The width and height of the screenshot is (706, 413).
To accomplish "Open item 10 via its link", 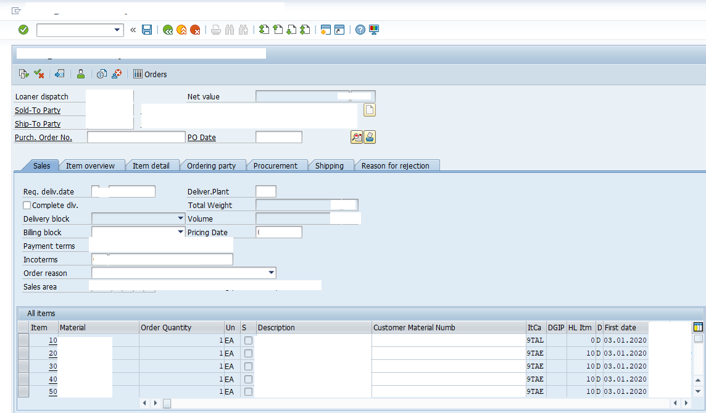I will tap(52, 340).
